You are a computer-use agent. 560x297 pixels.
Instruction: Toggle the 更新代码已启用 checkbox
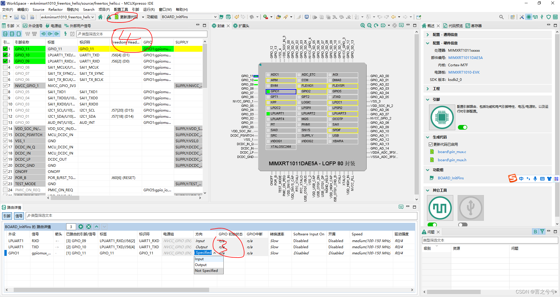430,144
